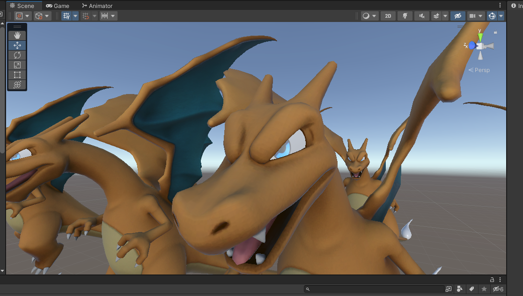The image size is (523, 296).
Task: Click the Global/Local handle rotation cube button
Action: point(39,16)
